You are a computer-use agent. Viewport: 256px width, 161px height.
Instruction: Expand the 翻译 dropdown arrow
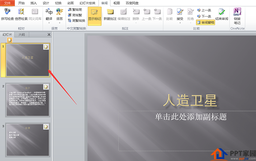[x=49, y=23]
